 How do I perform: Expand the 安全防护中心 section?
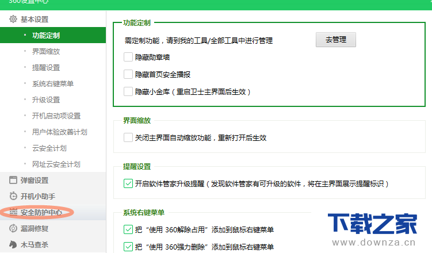53,212
